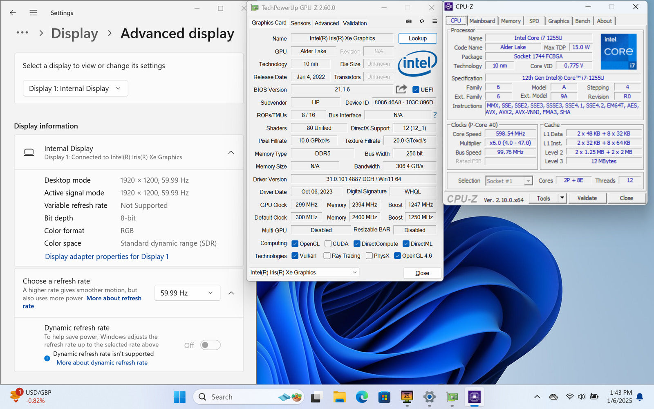This screenshot has height=409, width=654.
Task: Open the Socket #1 selection dropdown
Action: 509,181
